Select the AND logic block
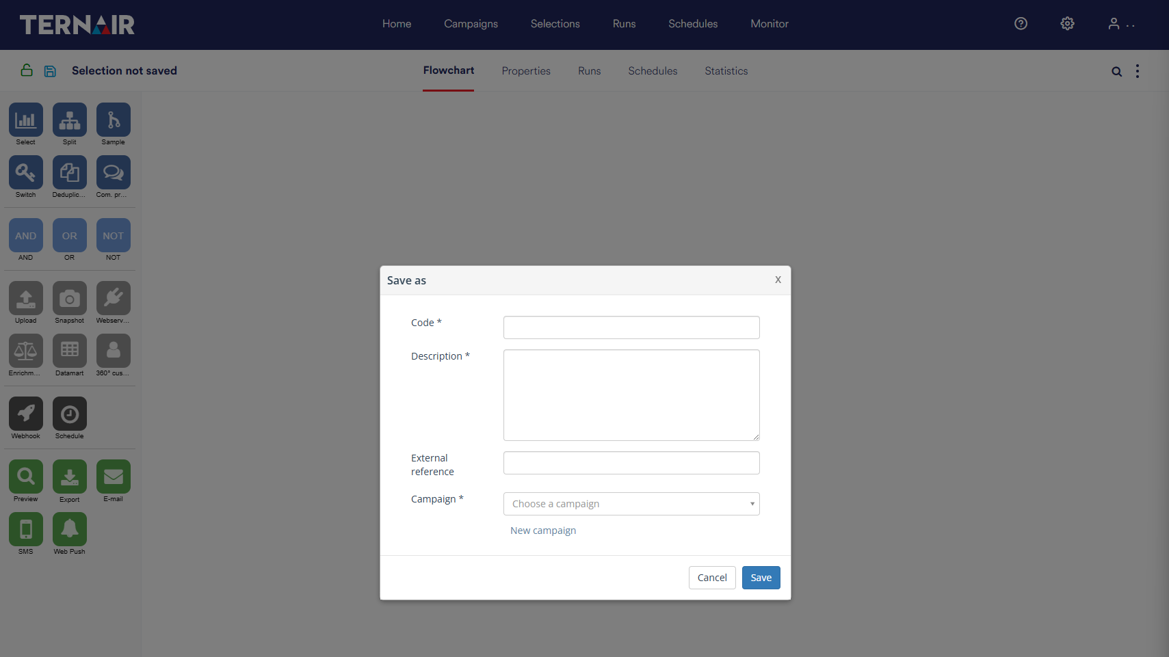The height and width of the screenshot is (657, 1169). click(26, 235)
